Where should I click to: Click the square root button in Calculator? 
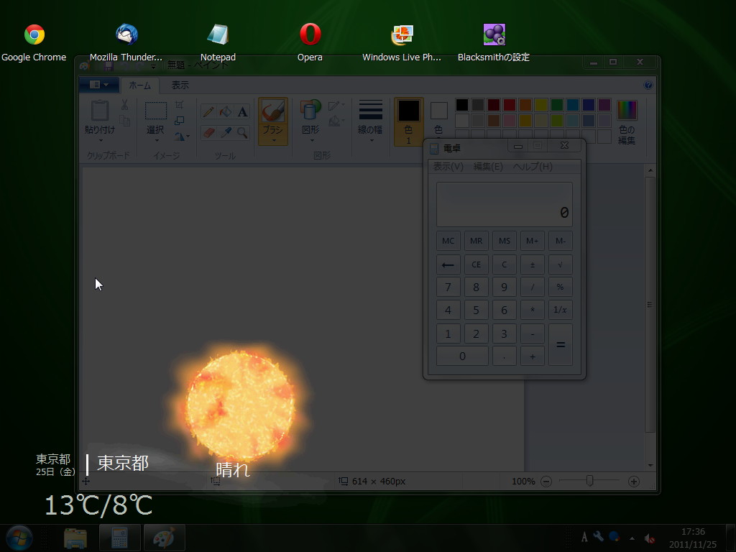561,264
